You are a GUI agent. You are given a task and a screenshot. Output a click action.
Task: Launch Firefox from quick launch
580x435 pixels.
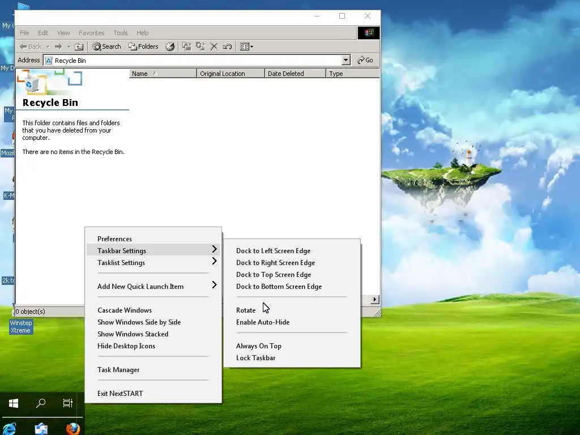coord(73,429)
